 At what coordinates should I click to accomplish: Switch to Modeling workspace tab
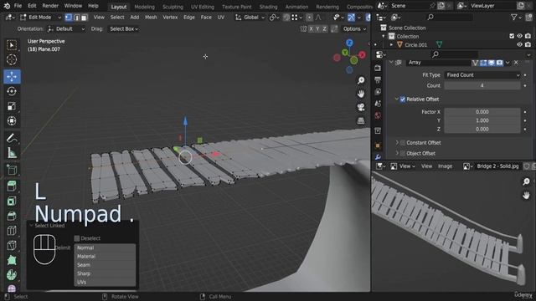click(x=144, y=7)
